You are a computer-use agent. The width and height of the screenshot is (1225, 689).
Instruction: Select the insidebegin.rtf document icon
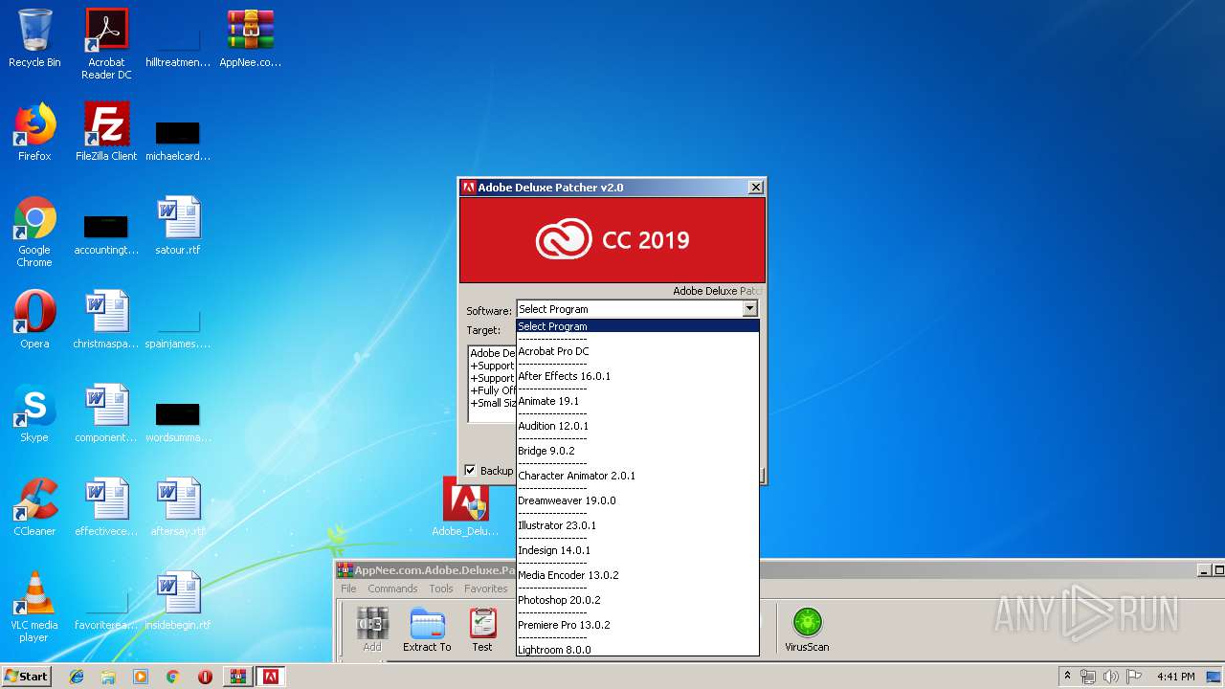point(178,601)
